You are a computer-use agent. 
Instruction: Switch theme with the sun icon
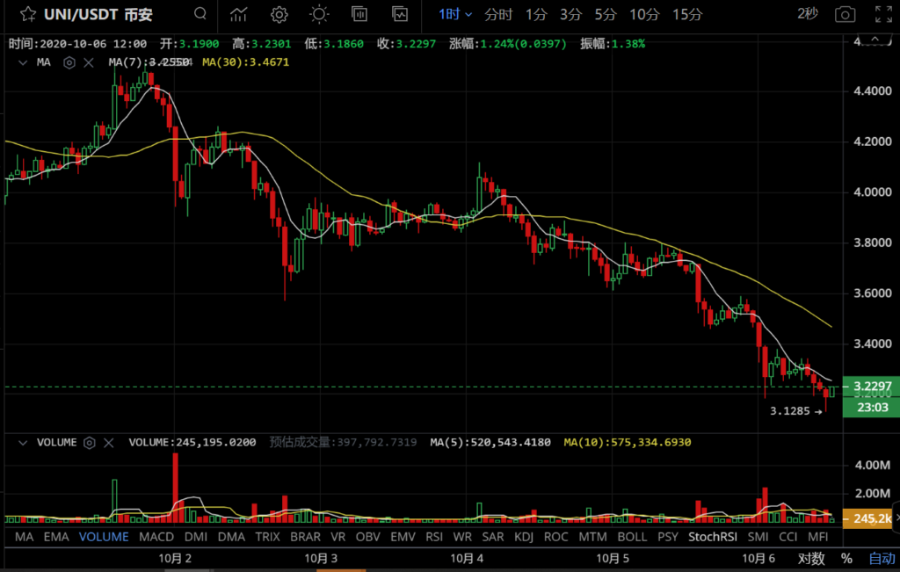pyautogui.click(x=319, y=14)
